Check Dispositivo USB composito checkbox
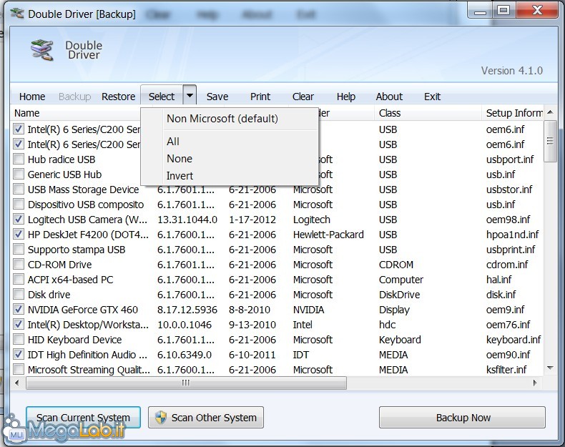565x447 pixels. tap(19, 205)
